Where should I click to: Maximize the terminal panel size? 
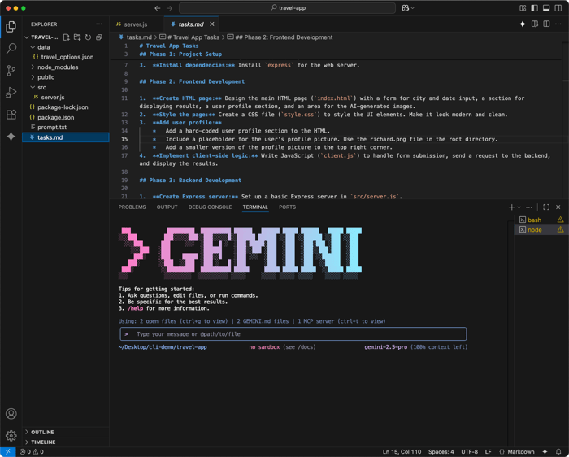[x=546, y=207]
